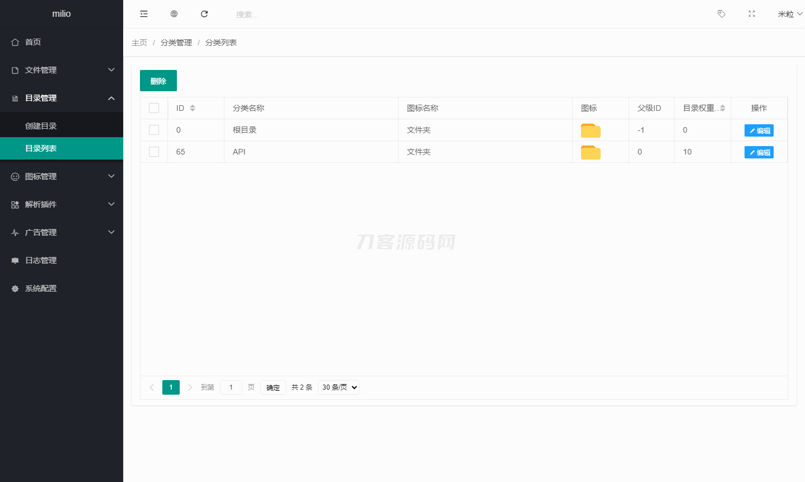
Task: Open the 30 条/页 page size dropdown
Action: coord(339,387)
